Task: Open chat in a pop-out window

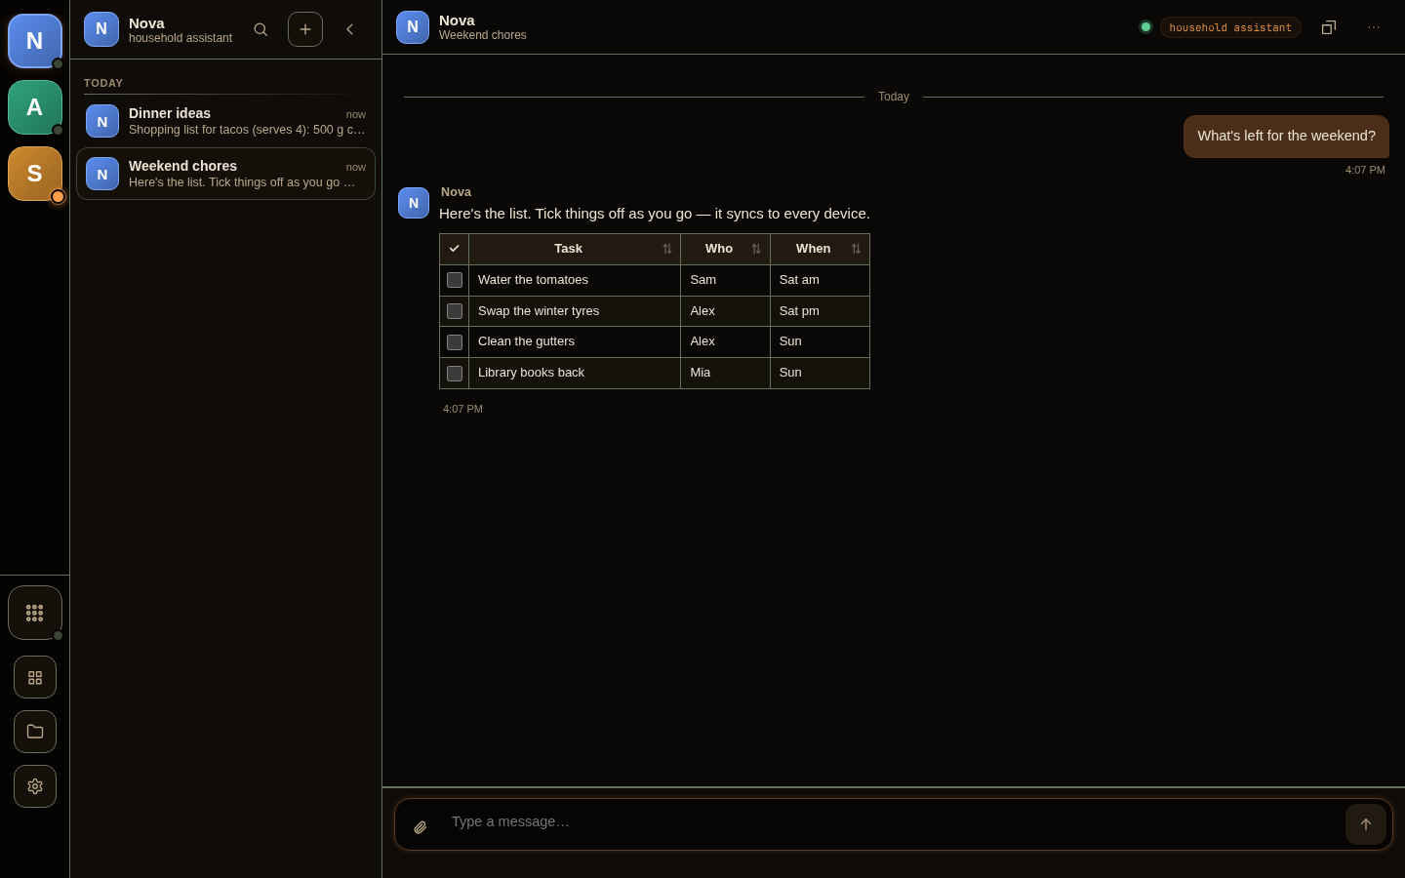Action: [x=1329, y=27]
